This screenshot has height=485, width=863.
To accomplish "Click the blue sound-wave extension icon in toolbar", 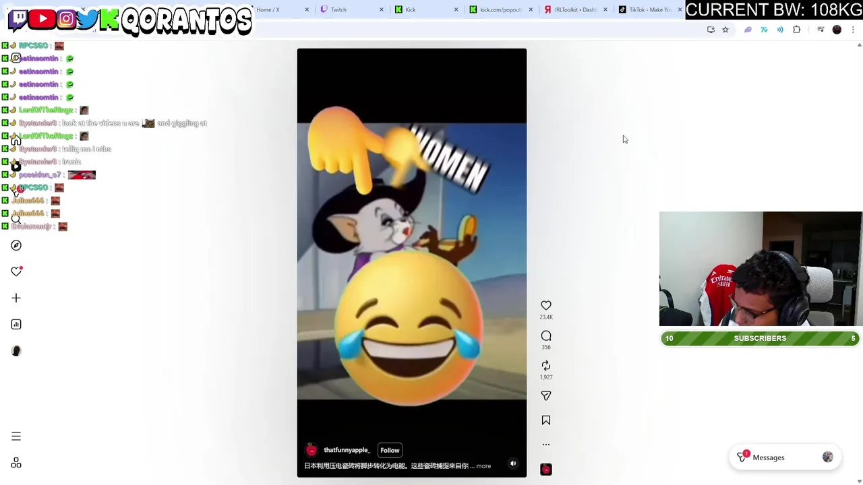I will tap(780, 30).
